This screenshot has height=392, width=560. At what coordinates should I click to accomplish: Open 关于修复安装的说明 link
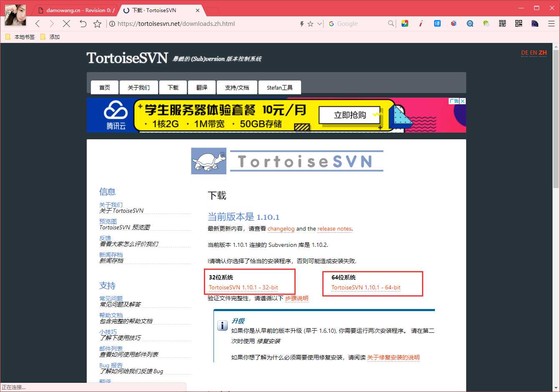point(393,357)
